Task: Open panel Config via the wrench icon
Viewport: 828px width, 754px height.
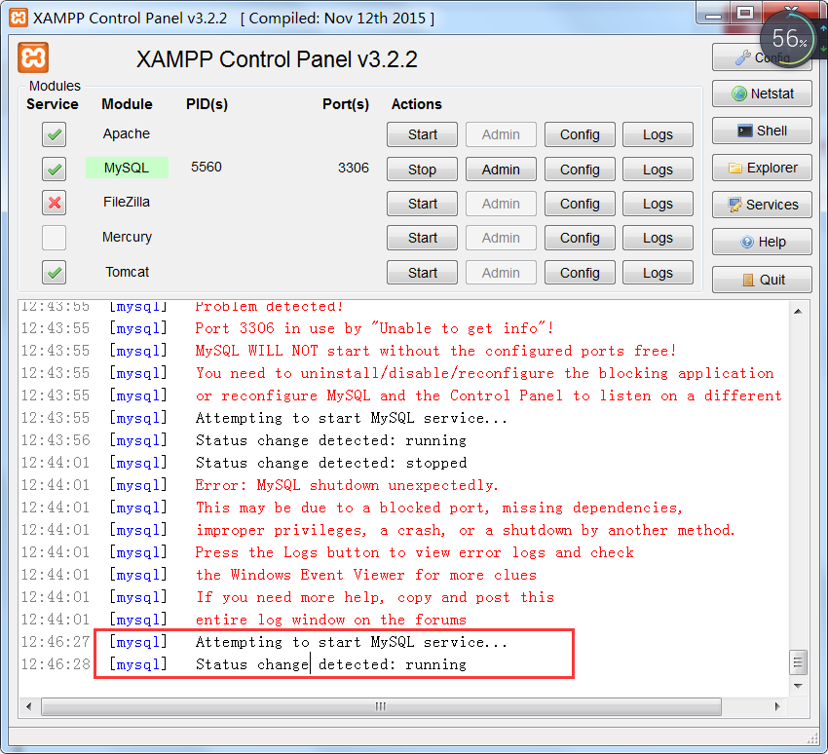Action: pos(761,57)
